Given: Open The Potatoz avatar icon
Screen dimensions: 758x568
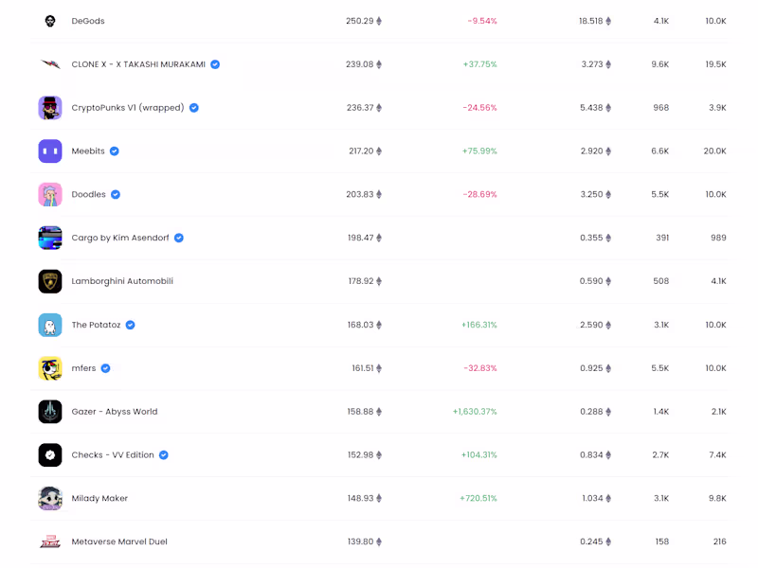Looking at the screenshot, I should coord(50,325).
